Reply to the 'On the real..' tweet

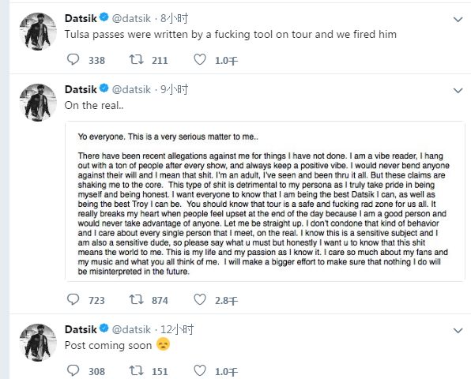click(73, 299)
